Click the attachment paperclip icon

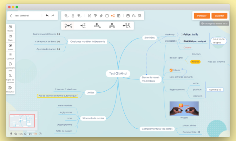[x=101, y=16]
